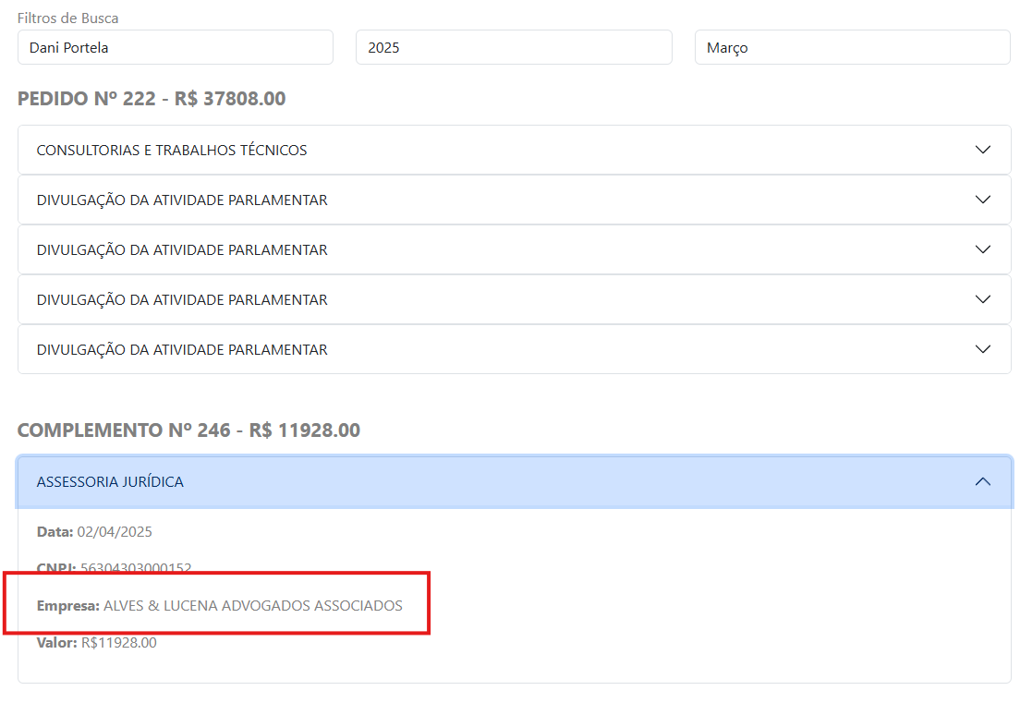The width and height of the screenshot is (1032, 715).
Task: Collapse Assessoria Jurídica using its up chevron
Action: 983,481
